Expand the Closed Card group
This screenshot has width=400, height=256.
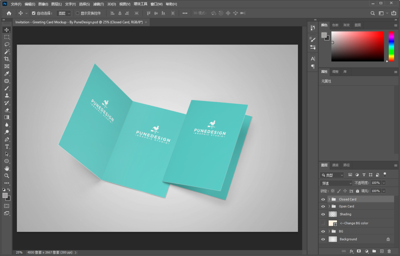pos(329,199)
